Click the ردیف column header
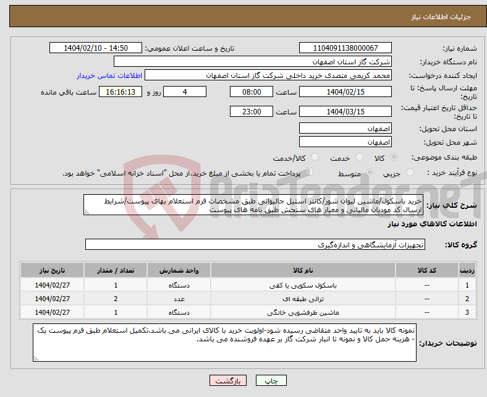Screen dimensions: 487x397 (467, 270)
